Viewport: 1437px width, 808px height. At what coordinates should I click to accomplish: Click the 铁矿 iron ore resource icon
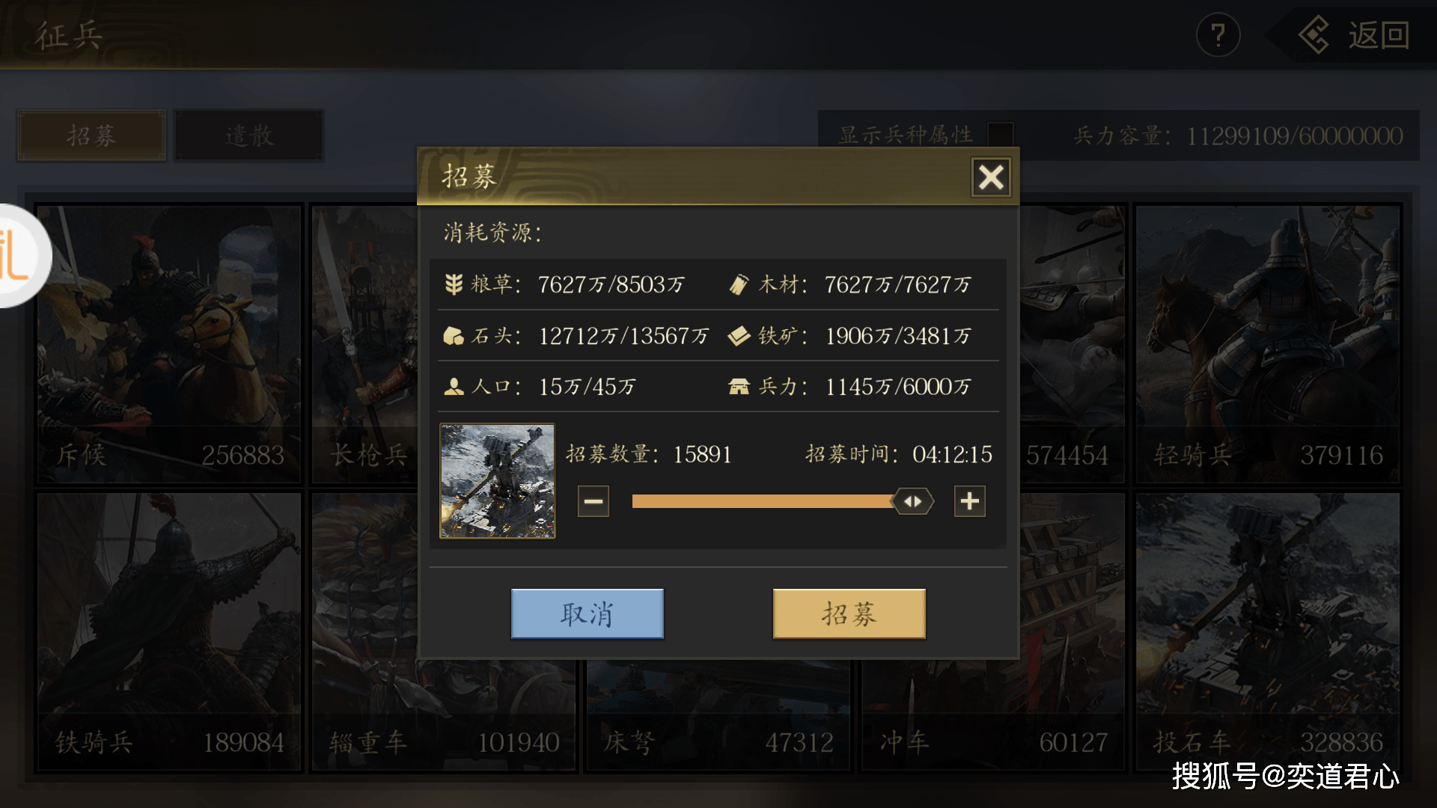pos(739,336)
